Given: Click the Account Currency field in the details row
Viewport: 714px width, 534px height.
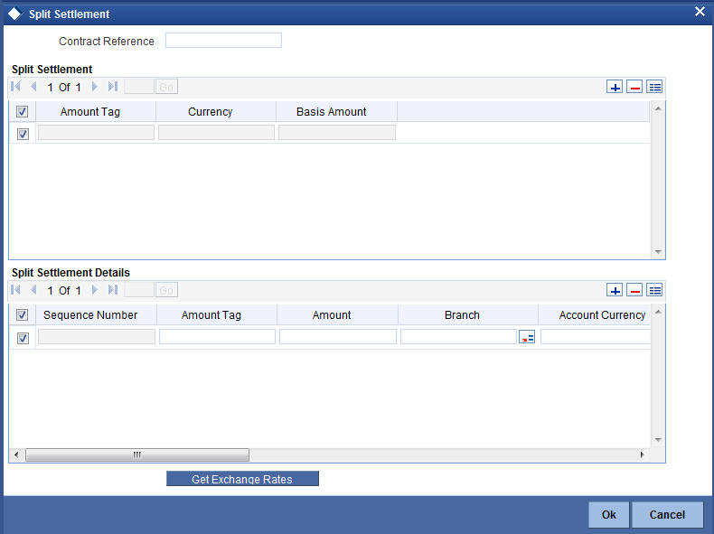Looking at the screenshot, I should pos(596,337).
